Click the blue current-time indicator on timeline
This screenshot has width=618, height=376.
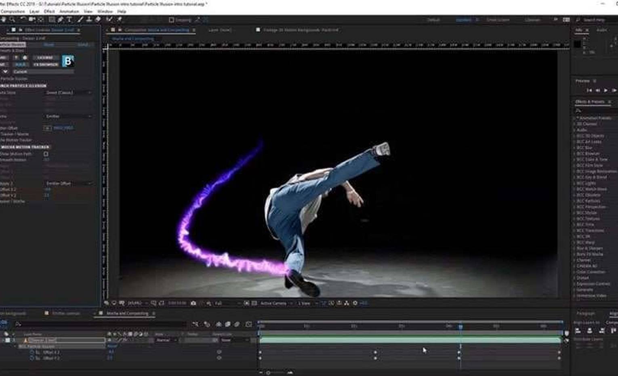460,326
